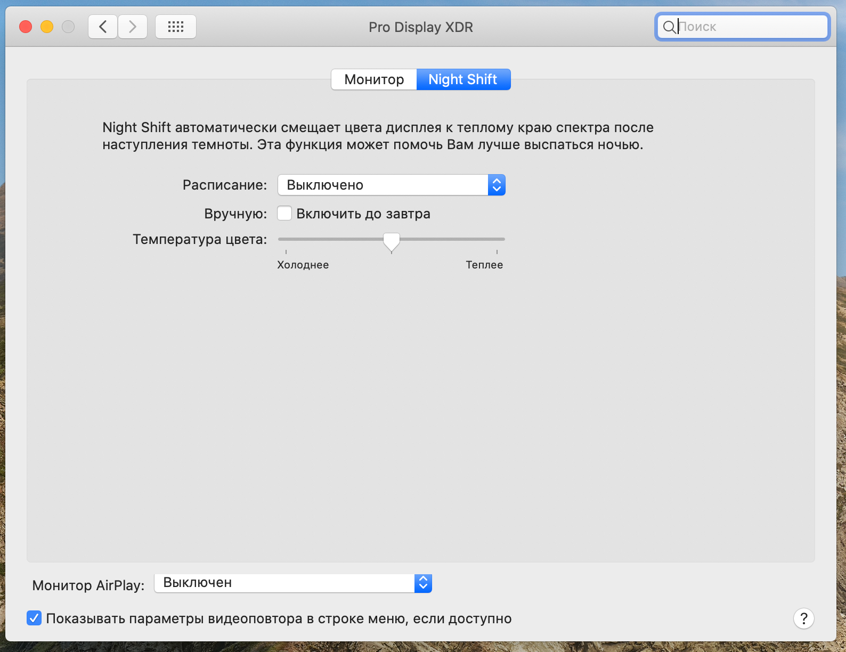Uncheck 'Показывать параметры видеоповтора' checkbox
The image size is (846, 652).
coord(34,618)
